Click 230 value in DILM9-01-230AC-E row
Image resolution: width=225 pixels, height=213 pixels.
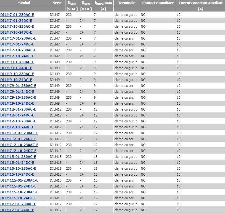pyautogui.click(x=69, y=62)
